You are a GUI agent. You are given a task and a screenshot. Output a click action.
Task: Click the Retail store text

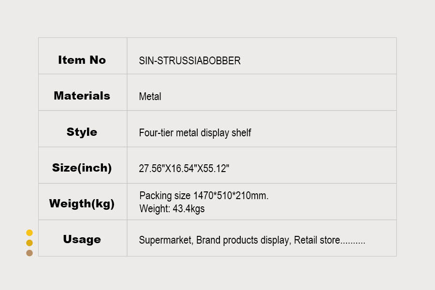point(317,240)
